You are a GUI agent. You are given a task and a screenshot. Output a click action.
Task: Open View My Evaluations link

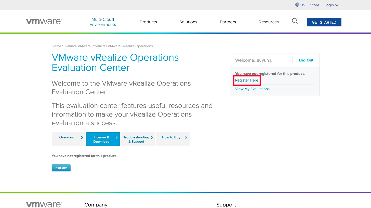[252, 89]
